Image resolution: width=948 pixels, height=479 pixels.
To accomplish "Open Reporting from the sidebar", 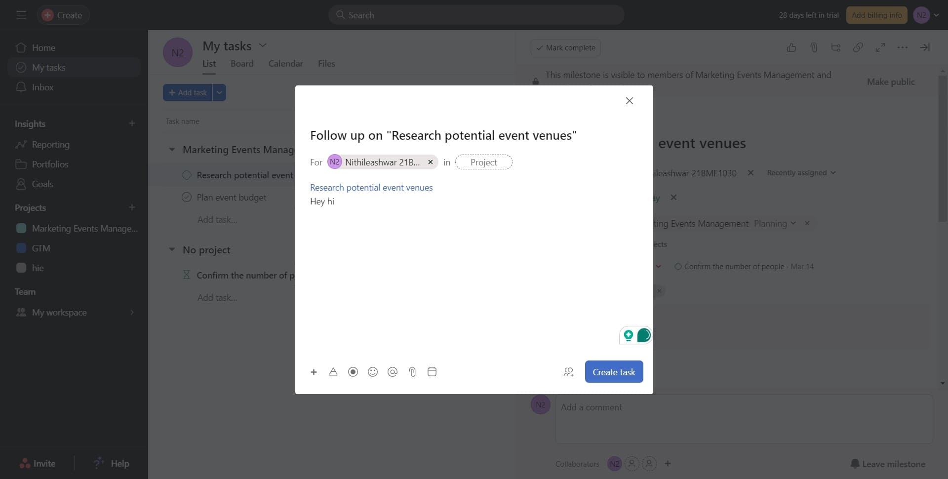I will coord(51,144).
